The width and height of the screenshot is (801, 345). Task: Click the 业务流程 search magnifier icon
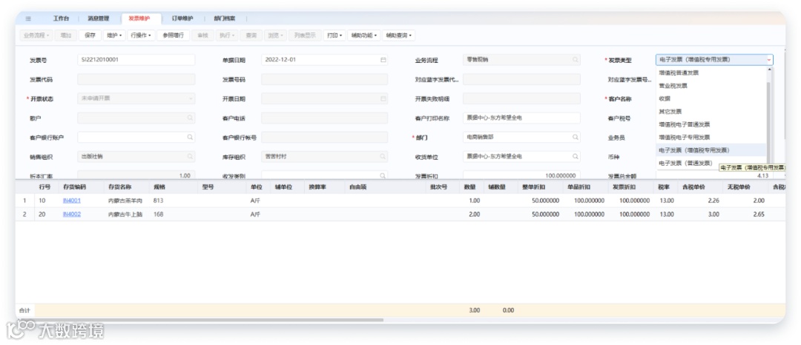575,60
